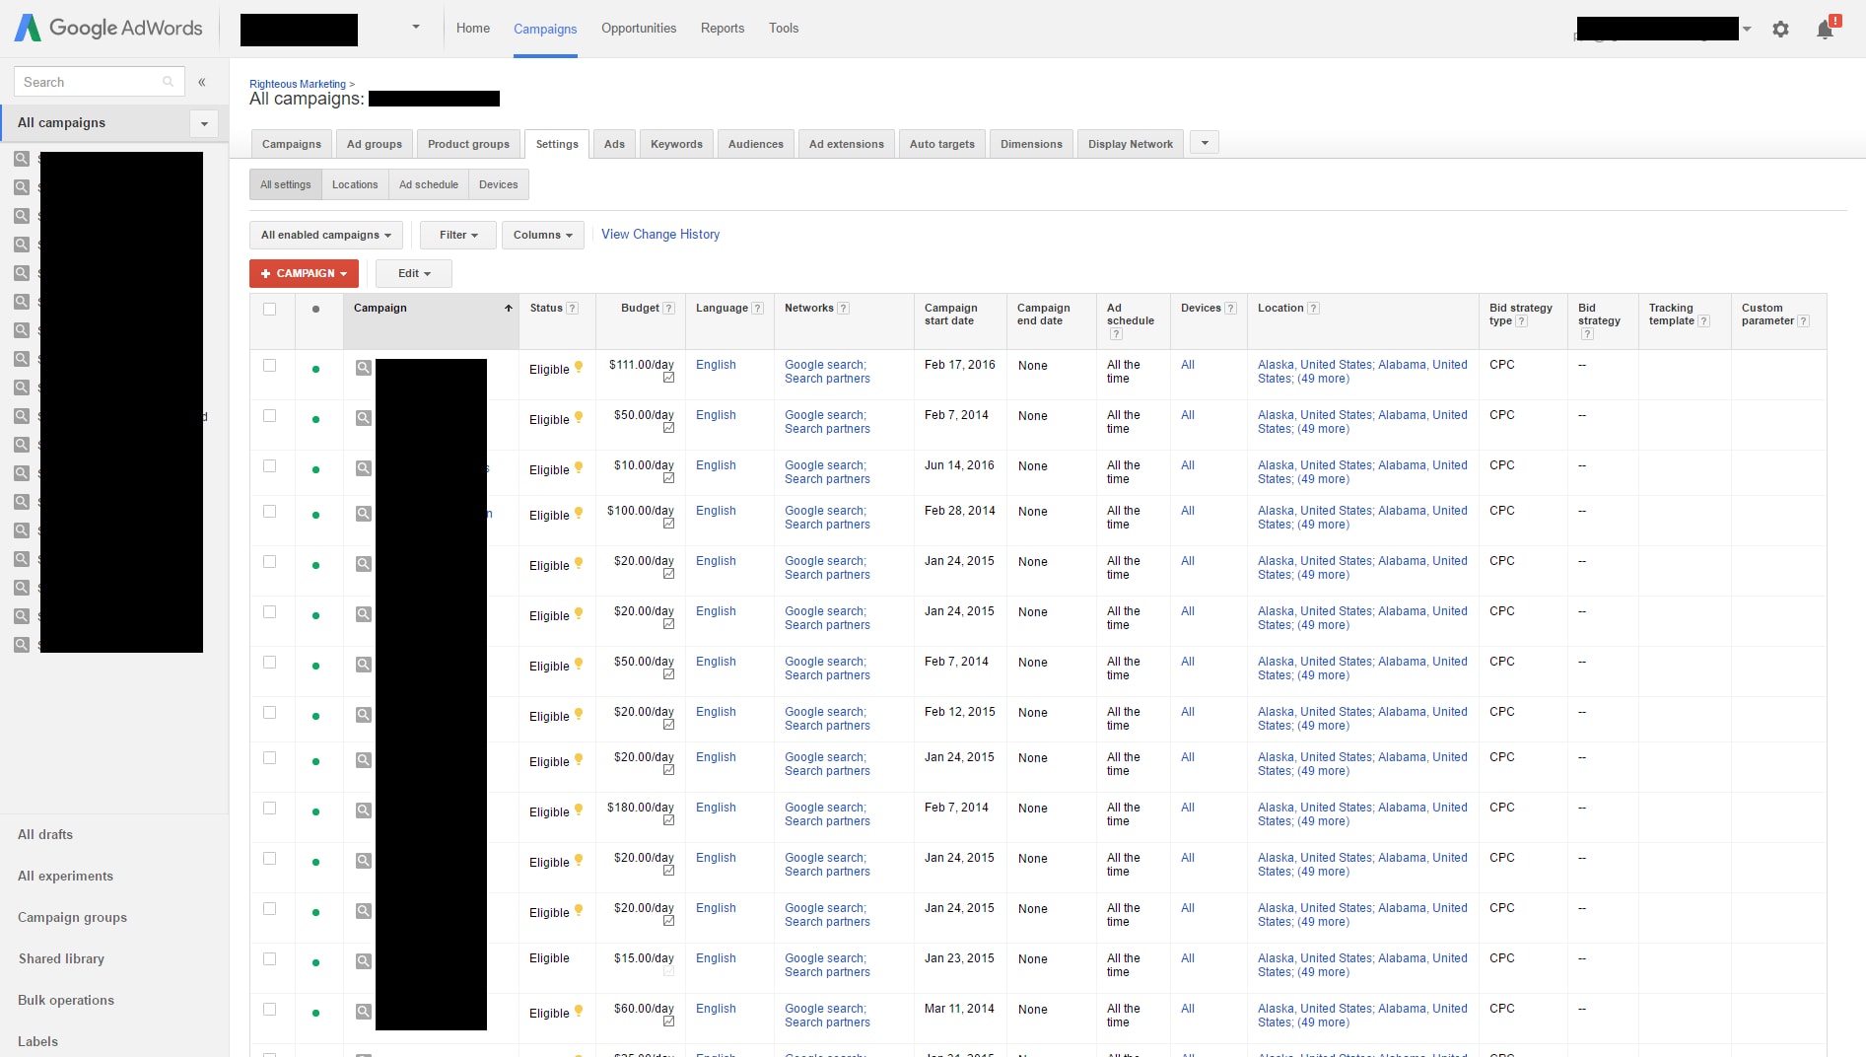Open the Opportunities menu item
This screenshot has width=1866, height=1057.
(639, 29)
